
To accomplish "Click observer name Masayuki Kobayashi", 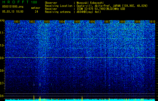I will (x=90, y=3).
